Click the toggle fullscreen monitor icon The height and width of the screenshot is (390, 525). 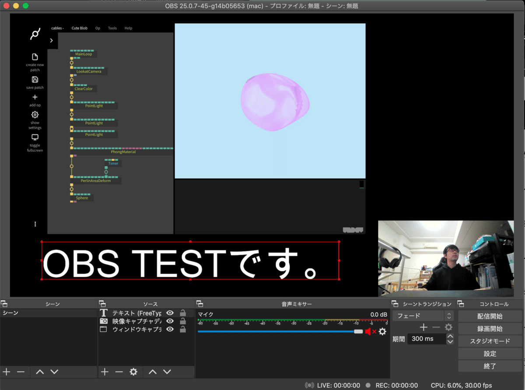[35, 137]
